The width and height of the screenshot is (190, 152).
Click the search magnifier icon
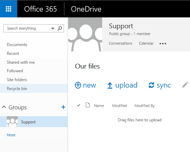[60, 28]
